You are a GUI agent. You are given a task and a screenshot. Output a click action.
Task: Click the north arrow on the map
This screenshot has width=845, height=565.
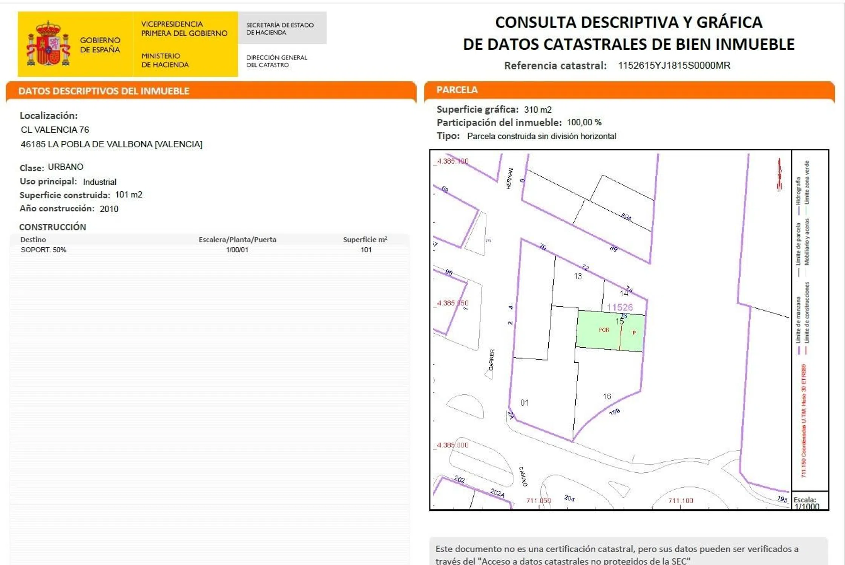tap(779, 175)
